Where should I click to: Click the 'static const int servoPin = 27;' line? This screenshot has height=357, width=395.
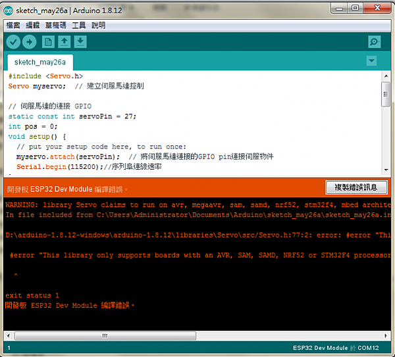[72, 116]
